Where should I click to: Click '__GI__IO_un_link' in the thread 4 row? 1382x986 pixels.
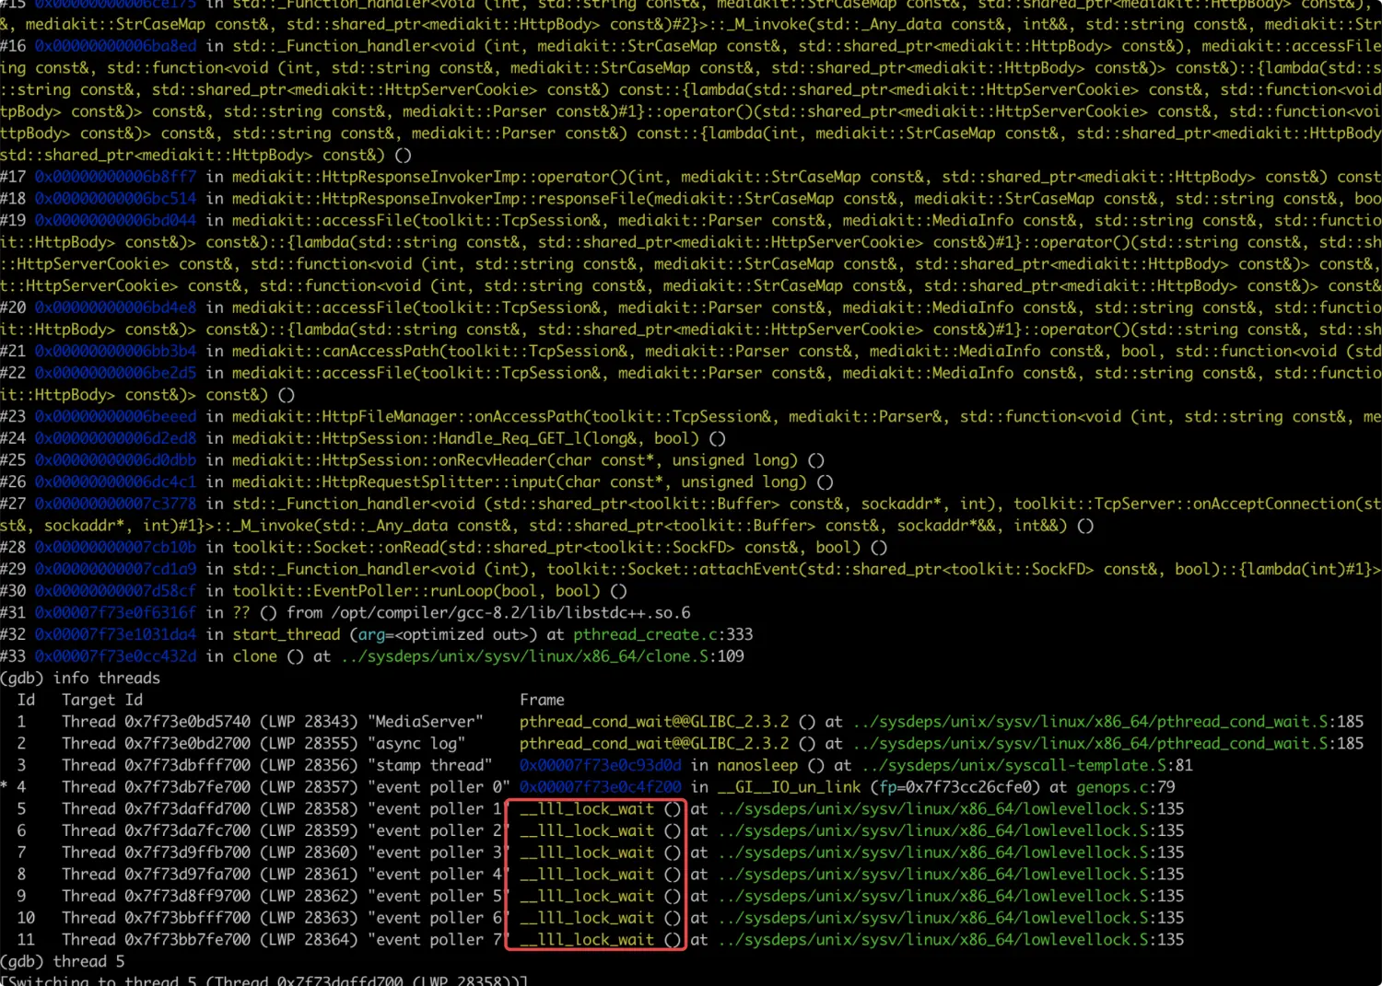click(789, 786)
